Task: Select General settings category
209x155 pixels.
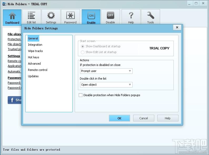Action: [33, 38]
